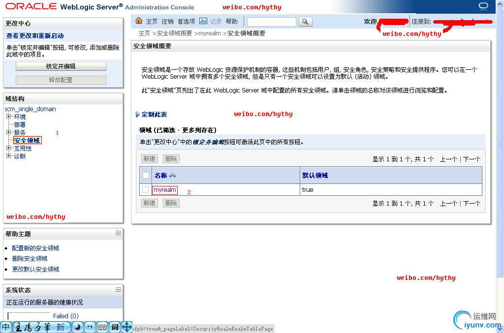504x333 pixels.
Task: Click the move arrows icon in IME bar
Action: (126, 327)
